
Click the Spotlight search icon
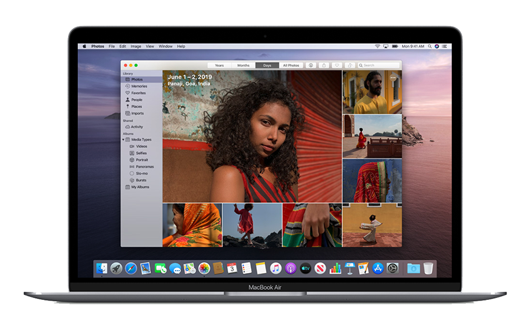click(429, 46)
